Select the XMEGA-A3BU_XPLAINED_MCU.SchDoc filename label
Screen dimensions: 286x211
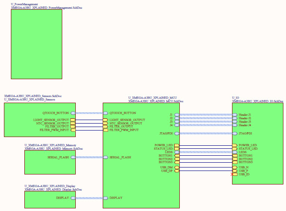click(156, 101)
